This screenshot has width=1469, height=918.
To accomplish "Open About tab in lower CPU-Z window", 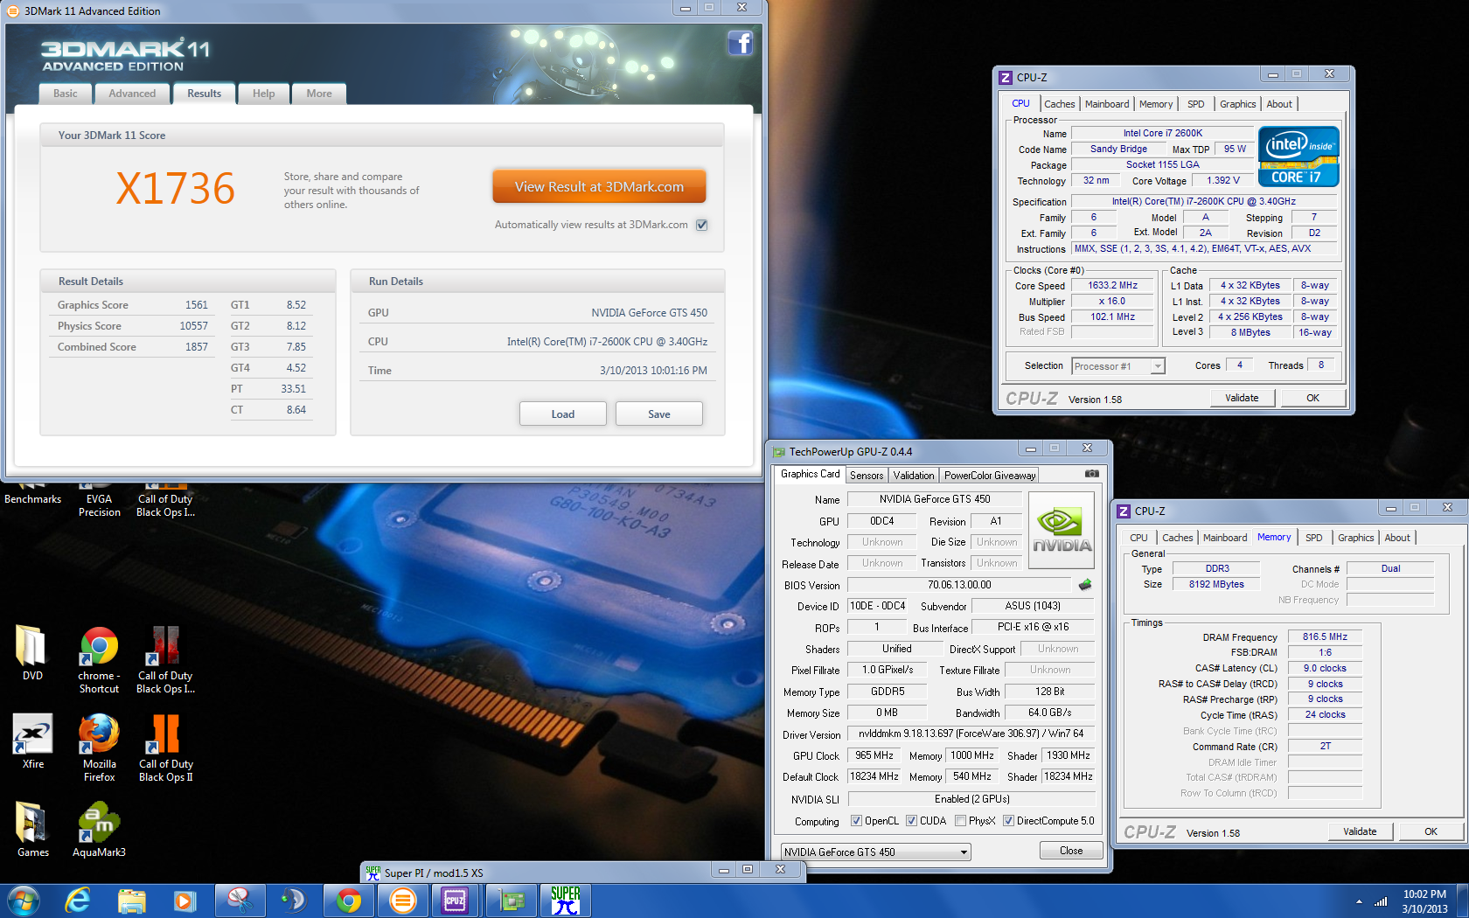I will point(1396,538).
